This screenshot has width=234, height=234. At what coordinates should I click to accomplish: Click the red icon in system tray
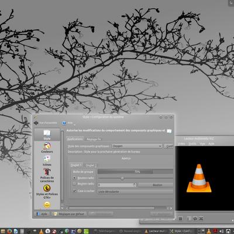click(215, 231)
